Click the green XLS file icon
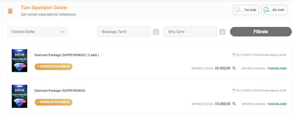The height and width of the screenshot is (116, 293). (267, 10)
